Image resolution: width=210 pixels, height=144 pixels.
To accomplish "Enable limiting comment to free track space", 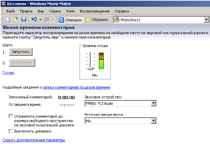I will coord(11,116).
